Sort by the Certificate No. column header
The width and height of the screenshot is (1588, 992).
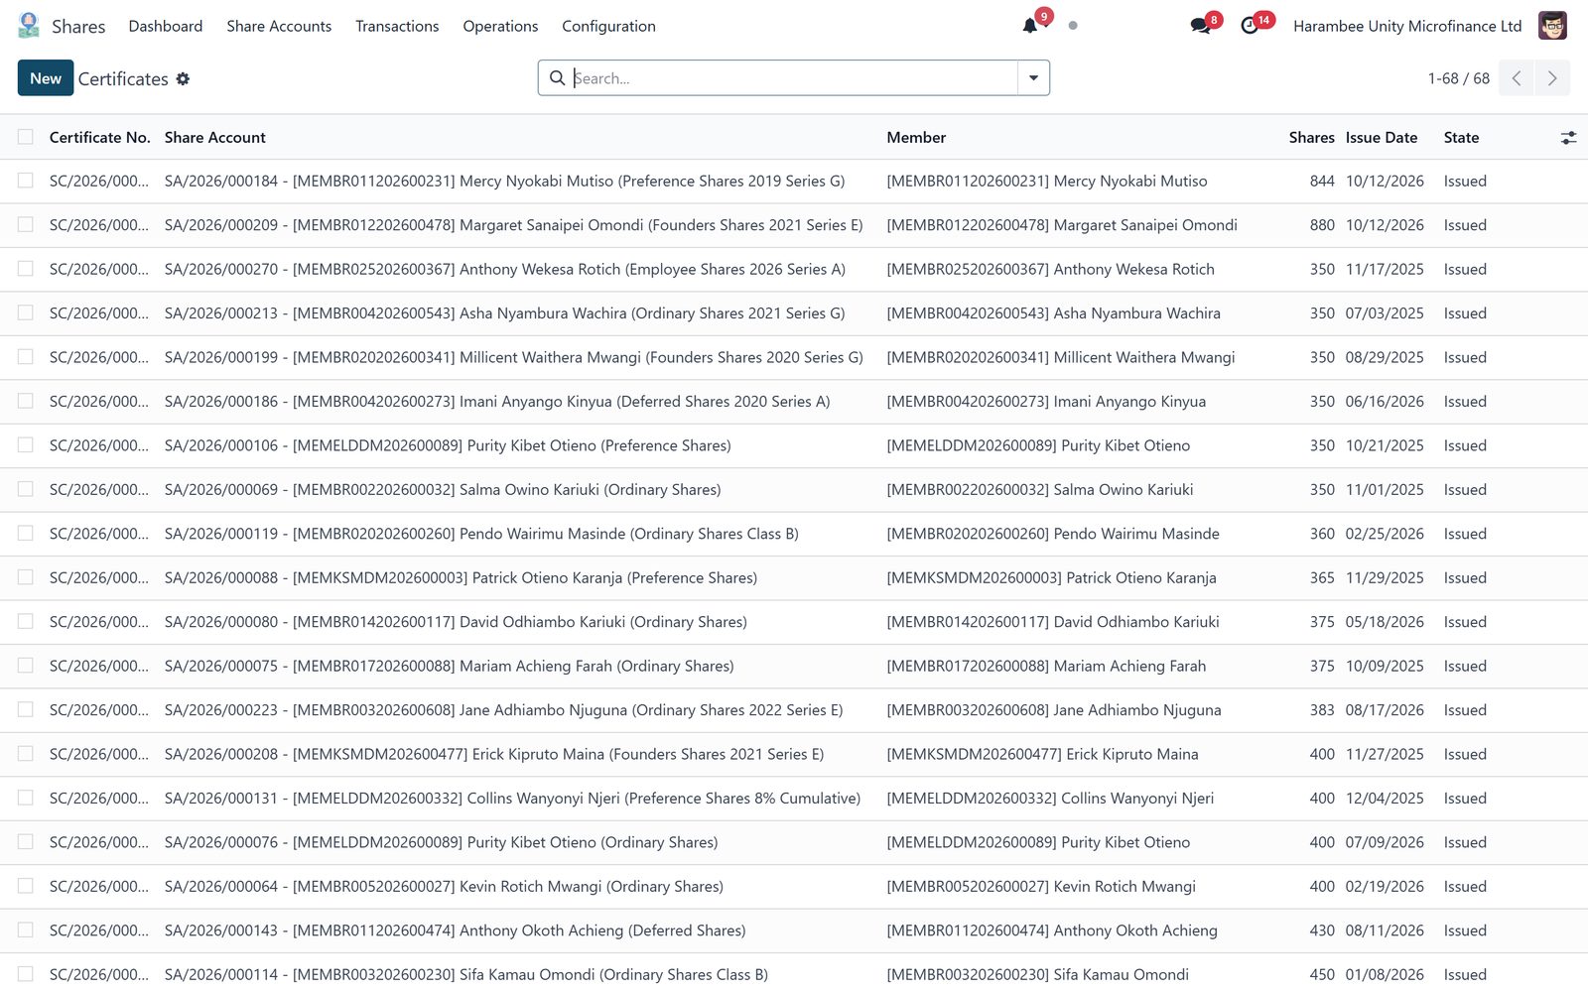tap(99, 138)
